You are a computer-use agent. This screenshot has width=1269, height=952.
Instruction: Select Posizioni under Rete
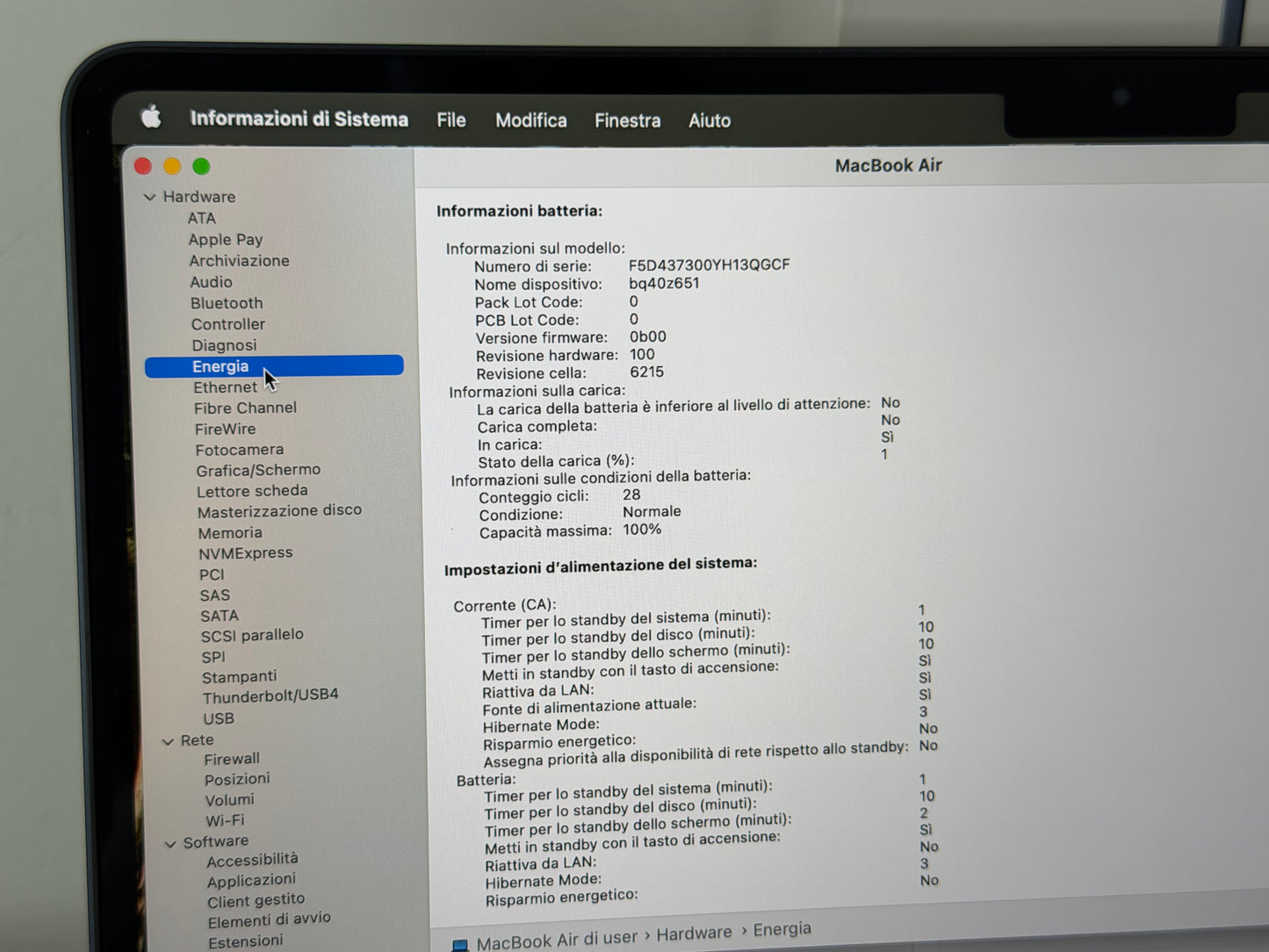coord(237,779)
